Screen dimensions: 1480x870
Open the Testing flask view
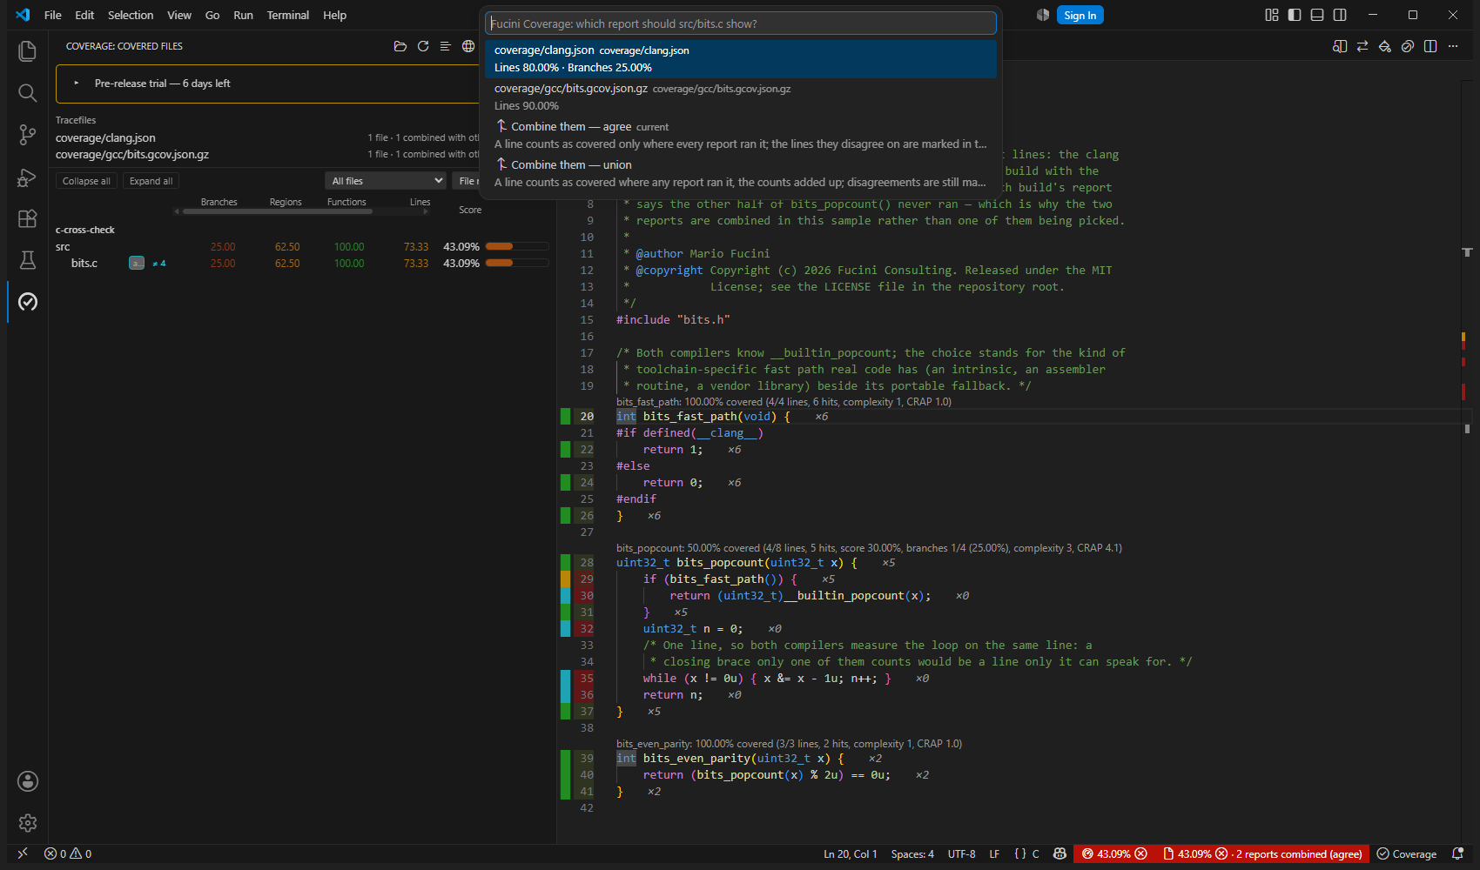(x=28, y=260)
